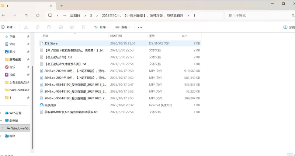Image resolution: width=295 pixels, height=156 pixels.
Task: Open a new tab with plus button
Action: point(62,6)
